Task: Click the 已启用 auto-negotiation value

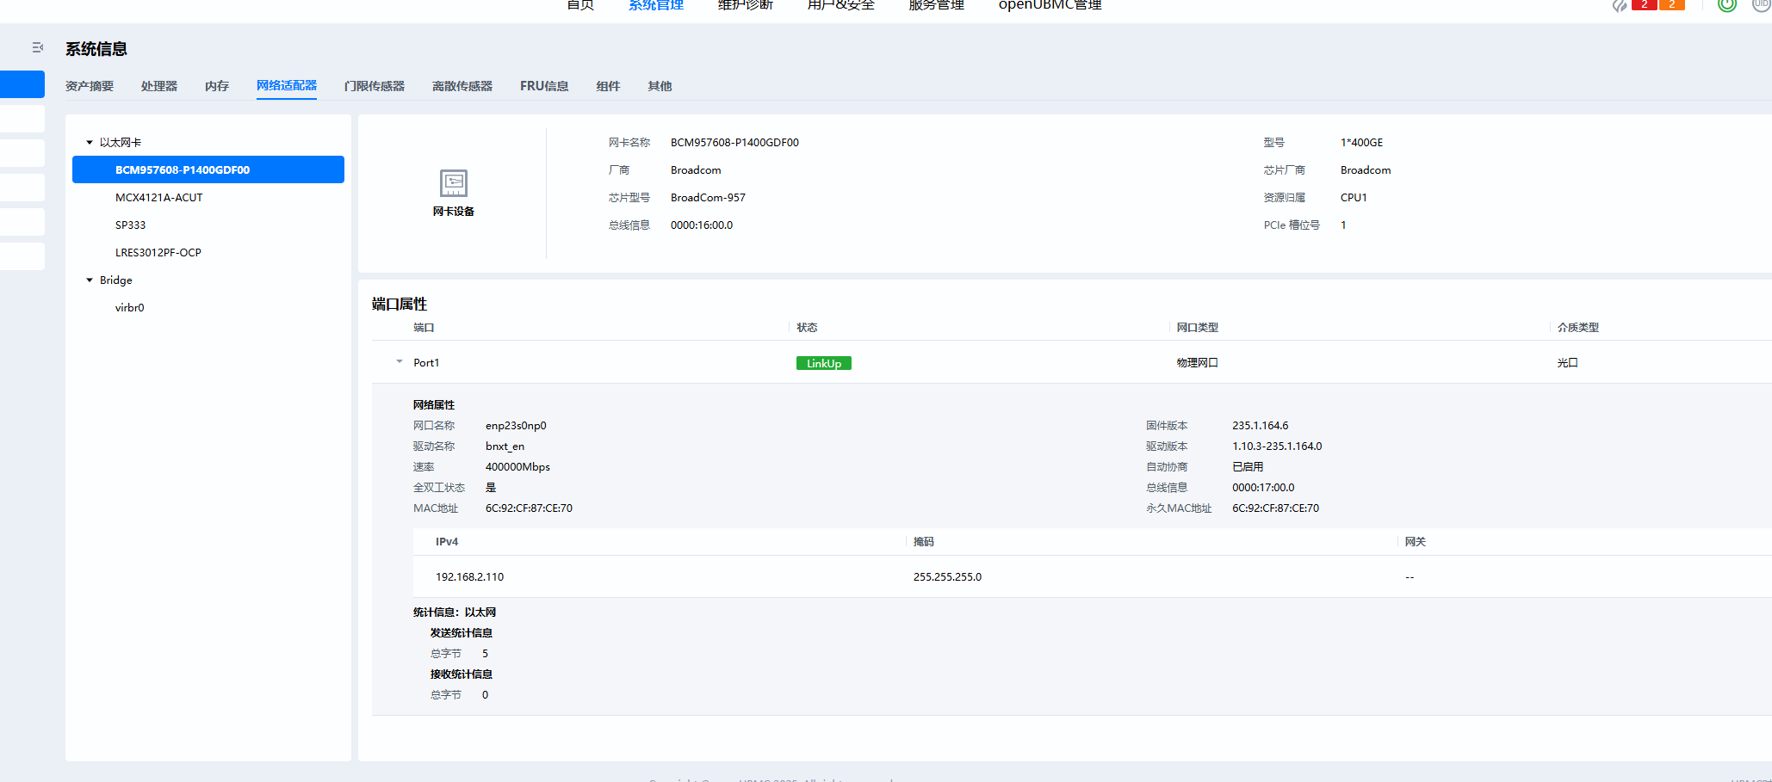Action: point(1248,467)
